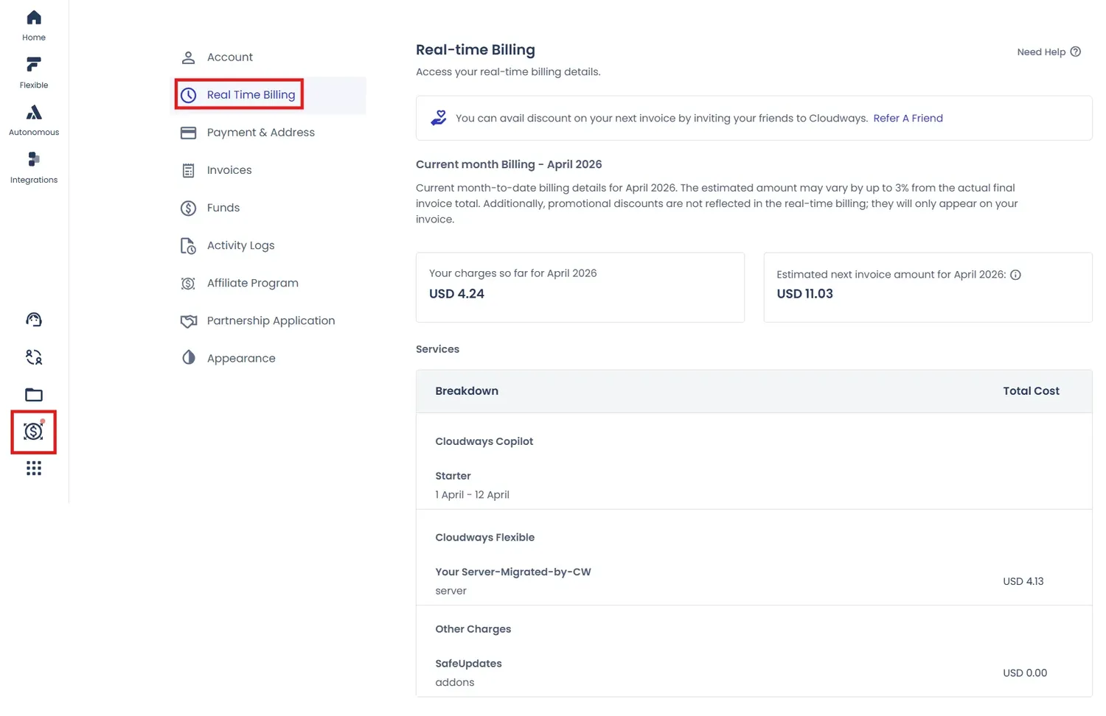Click the Total Cost column header
Image resolution: width=1106 pixels, height=716 pixels.
1032,391
